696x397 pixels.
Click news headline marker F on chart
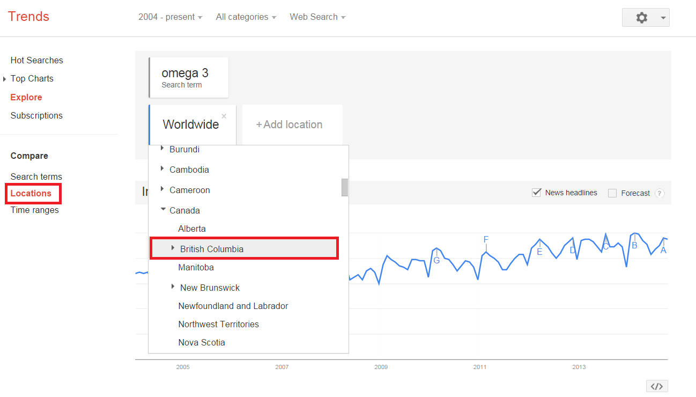(486, 239)
